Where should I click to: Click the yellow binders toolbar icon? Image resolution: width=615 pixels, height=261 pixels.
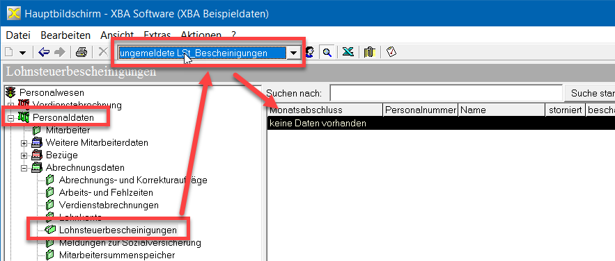pyautogui.click(x=369, y=52)
